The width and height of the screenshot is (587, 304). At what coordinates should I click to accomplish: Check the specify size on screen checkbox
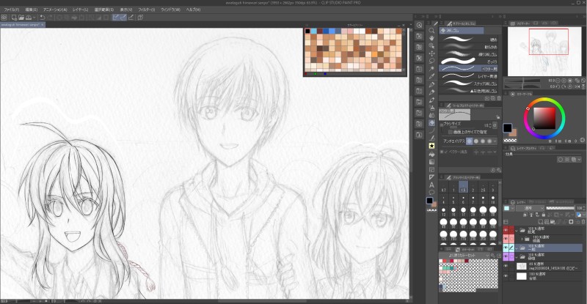[x=451, y=132]
